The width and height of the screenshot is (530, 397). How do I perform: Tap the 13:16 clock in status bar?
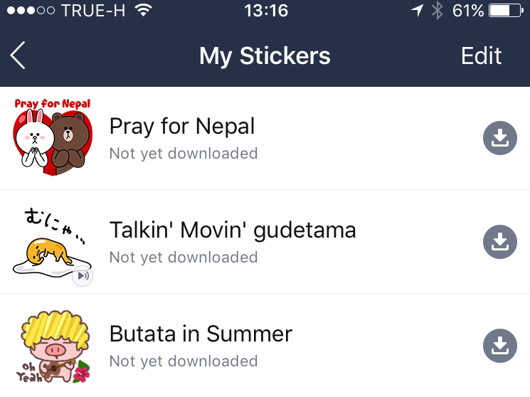(x=266, y=11)
